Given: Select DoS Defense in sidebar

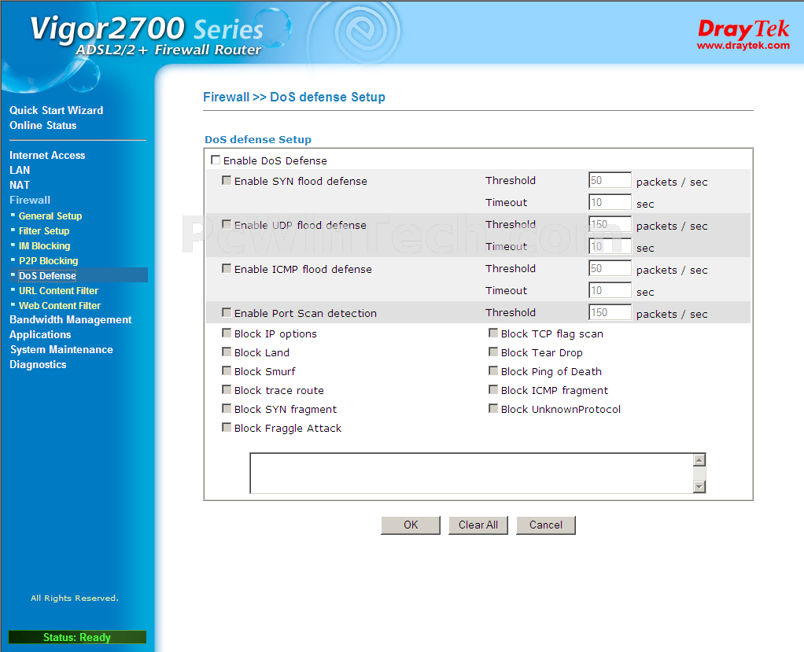Looking at the screenshot, I should pyautogui.click(x=47, y=275).
